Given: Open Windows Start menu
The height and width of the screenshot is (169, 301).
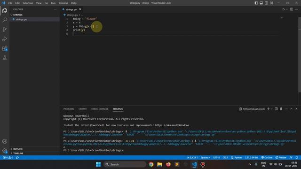Looking at the screenshot, I should pos(98,164).
